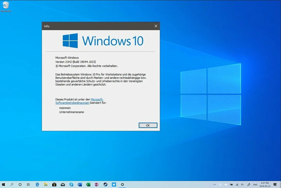
Task: Launch Microsoft Edge from taskbar
Action: [37, 184]
